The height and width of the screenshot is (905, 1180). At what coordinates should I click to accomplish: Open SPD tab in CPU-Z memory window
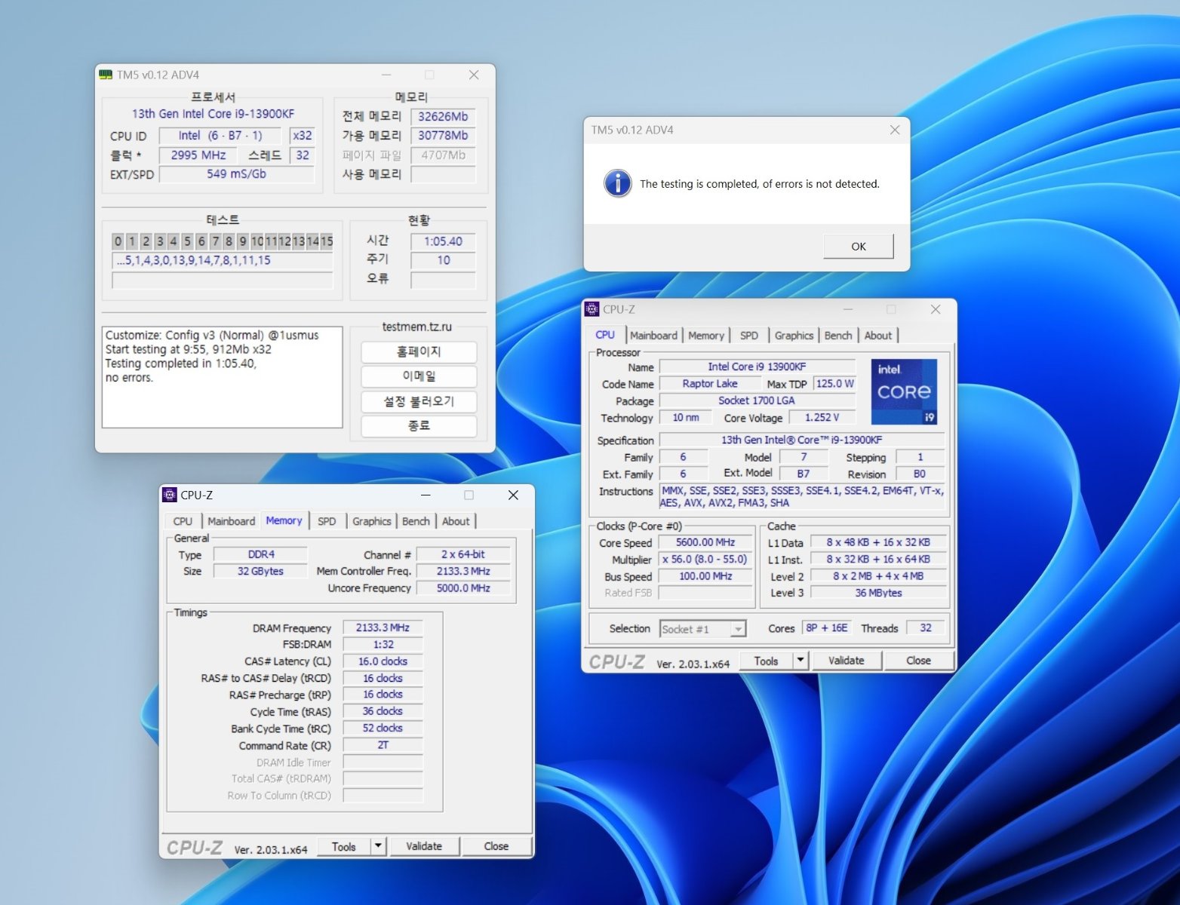pos(327,521)
